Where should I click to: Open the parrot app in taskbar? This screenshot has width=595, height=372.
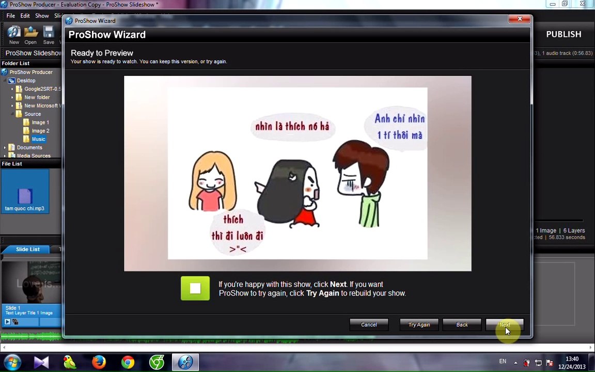click(x=70, y=363)
